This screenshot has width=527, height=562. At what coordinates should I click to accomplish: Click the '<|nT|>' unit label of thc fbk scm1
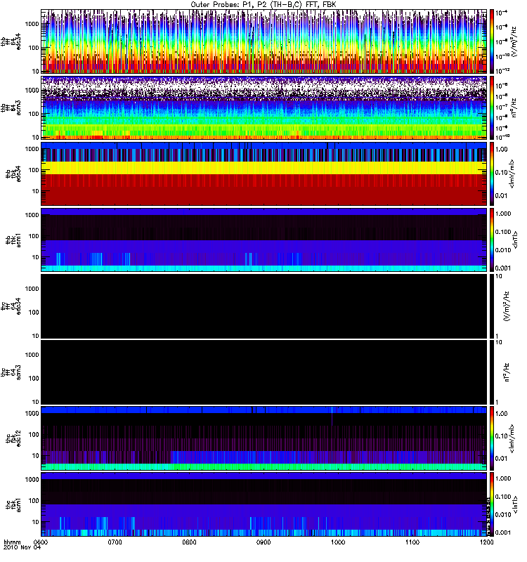point(515,504)
